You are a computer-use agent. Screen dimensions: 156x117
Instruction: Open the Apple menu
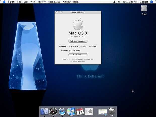[4, 2]
